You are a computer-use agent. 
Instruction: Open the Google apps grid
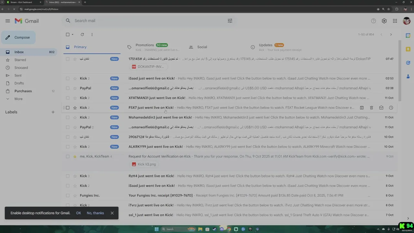click(395, 21)
